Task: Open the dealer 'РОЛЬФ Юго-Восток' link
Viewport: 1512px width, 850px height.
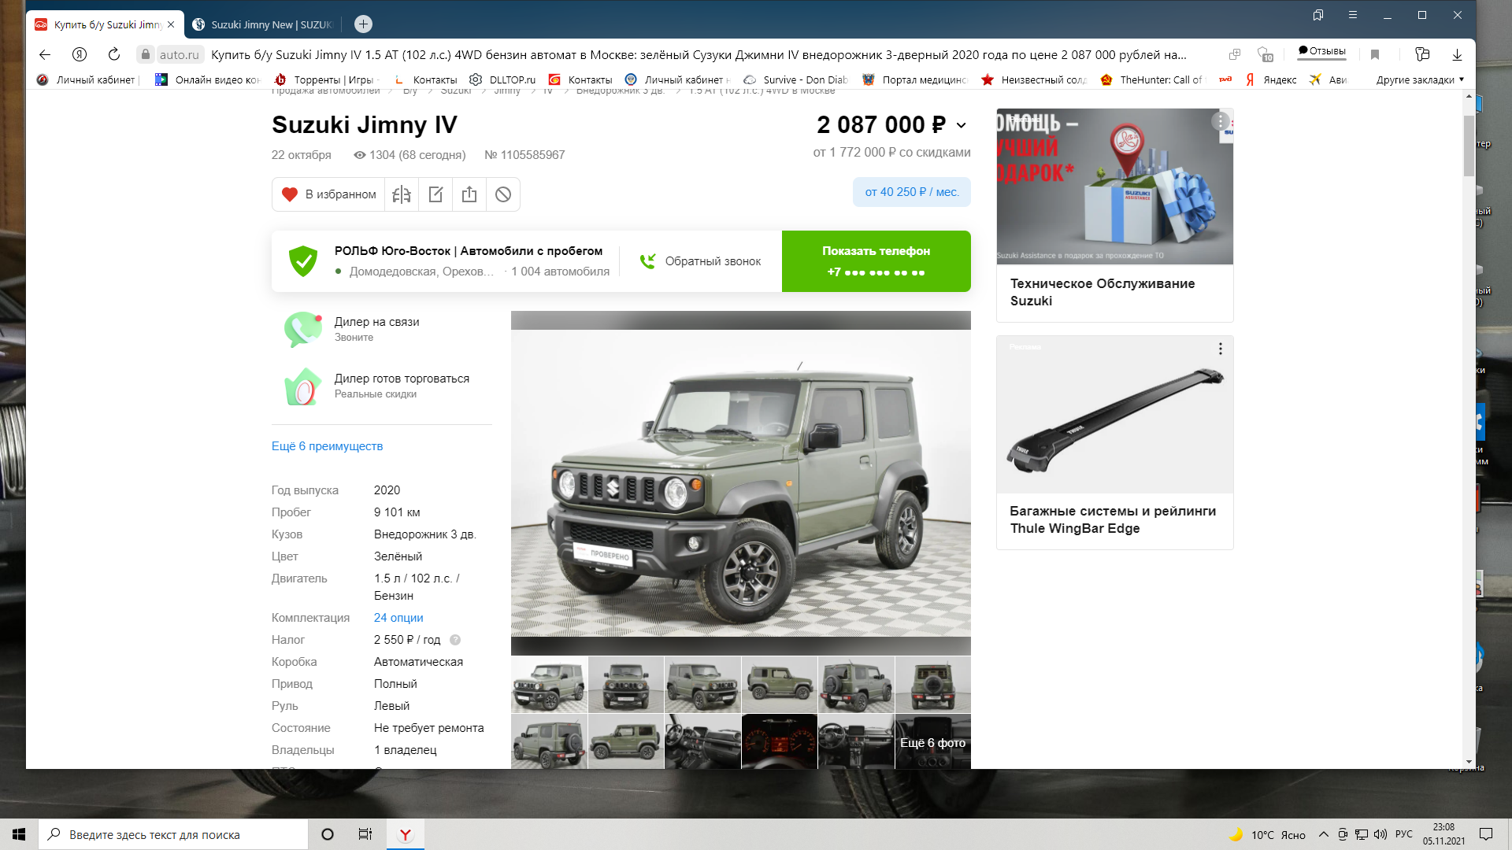Action: 469,251
